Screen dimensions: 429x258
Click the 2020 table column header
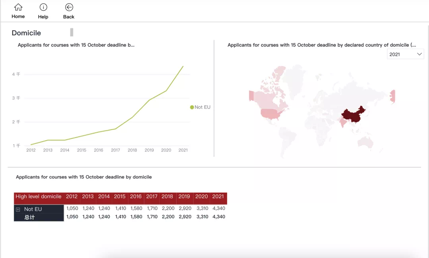coord(202,196)
